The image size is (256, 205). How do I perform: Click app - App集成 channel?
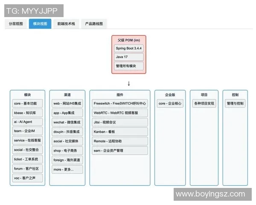pos(67,113)
